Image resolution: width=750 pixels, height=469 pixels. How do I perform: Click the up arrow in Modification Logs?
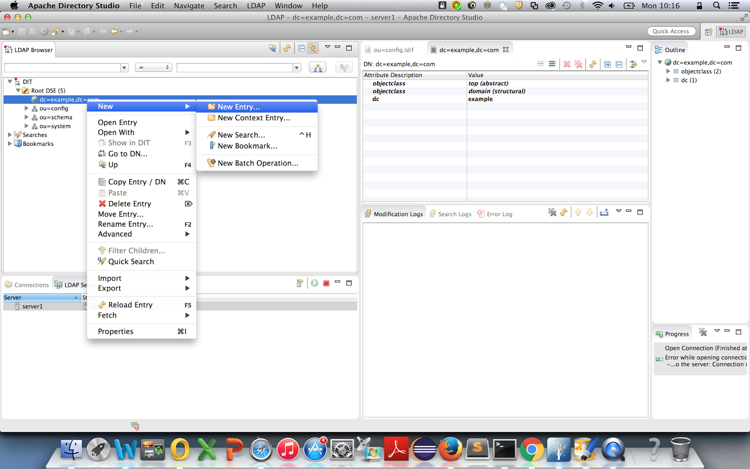coord(578,212)
